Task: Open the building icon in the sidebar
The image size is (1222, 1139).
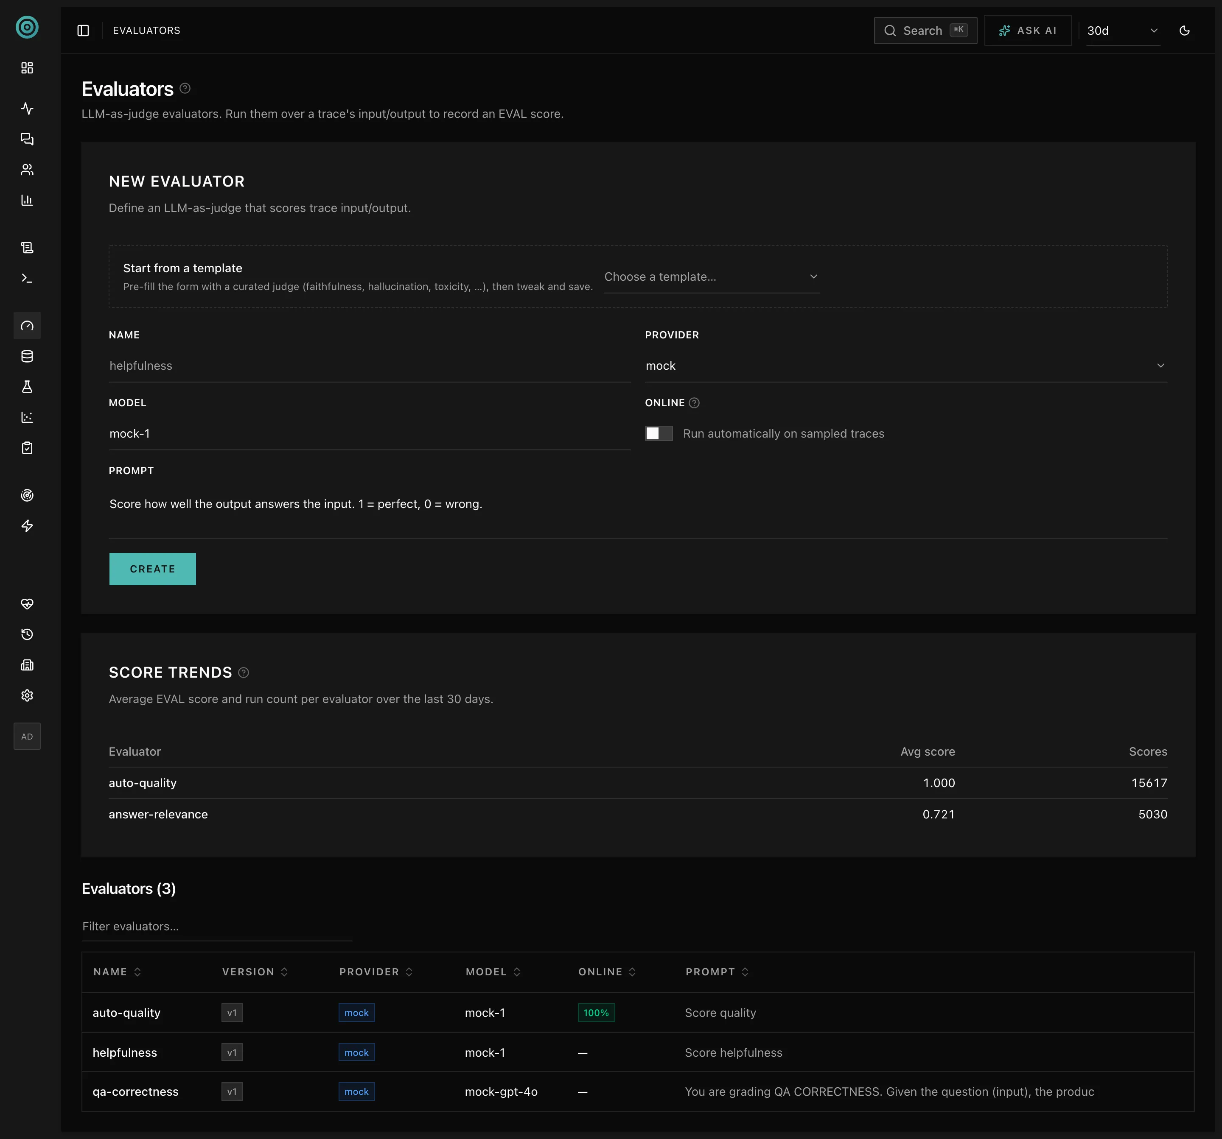Action: pyautogui.click(x=27, y=665)
